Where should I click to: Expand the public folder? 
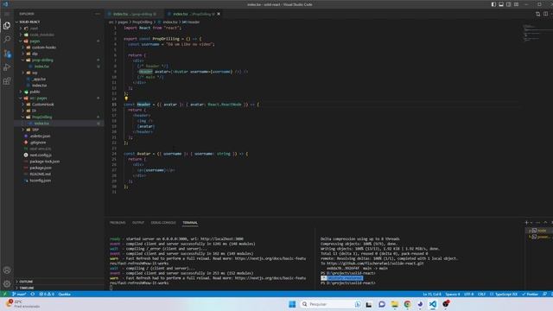pos(60,92)
